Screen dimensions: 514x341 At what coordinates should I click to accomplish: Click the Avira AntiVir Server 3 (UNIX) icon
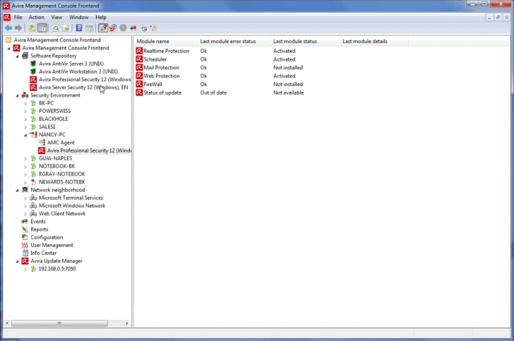pyautogui.click(x=33, y=64)
